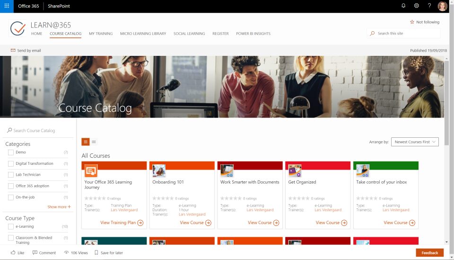Click the Work Smarter with Documents thumbnail

[x=227, y=170]
